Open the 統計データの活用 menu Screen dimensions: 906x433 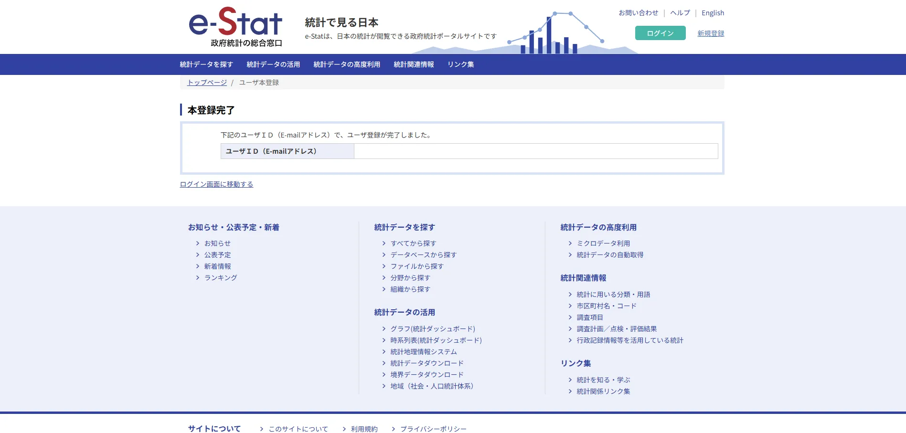273,64
